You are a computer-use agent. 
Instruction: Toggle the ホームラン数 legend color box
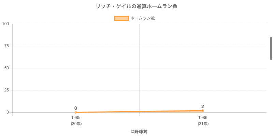pos(121,18)
